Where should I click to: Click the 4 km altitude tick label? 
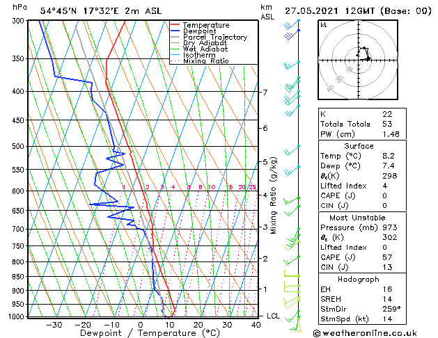click(265, 195)
